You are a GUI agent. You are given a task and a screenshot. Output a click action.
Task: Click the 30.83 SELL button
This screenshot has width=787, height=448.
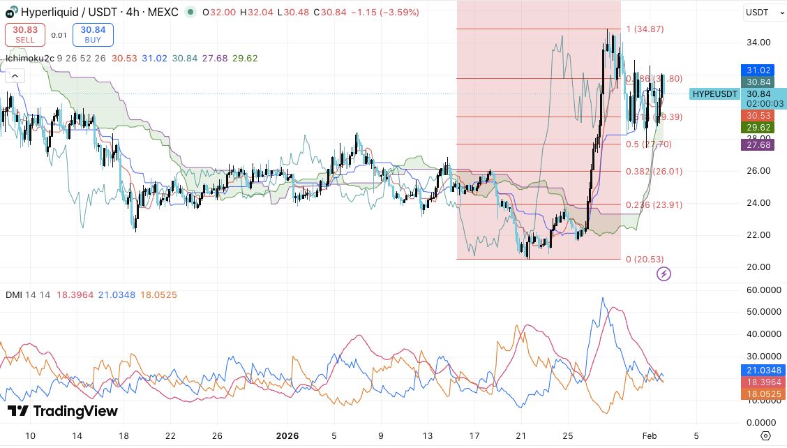pos(25,35)
